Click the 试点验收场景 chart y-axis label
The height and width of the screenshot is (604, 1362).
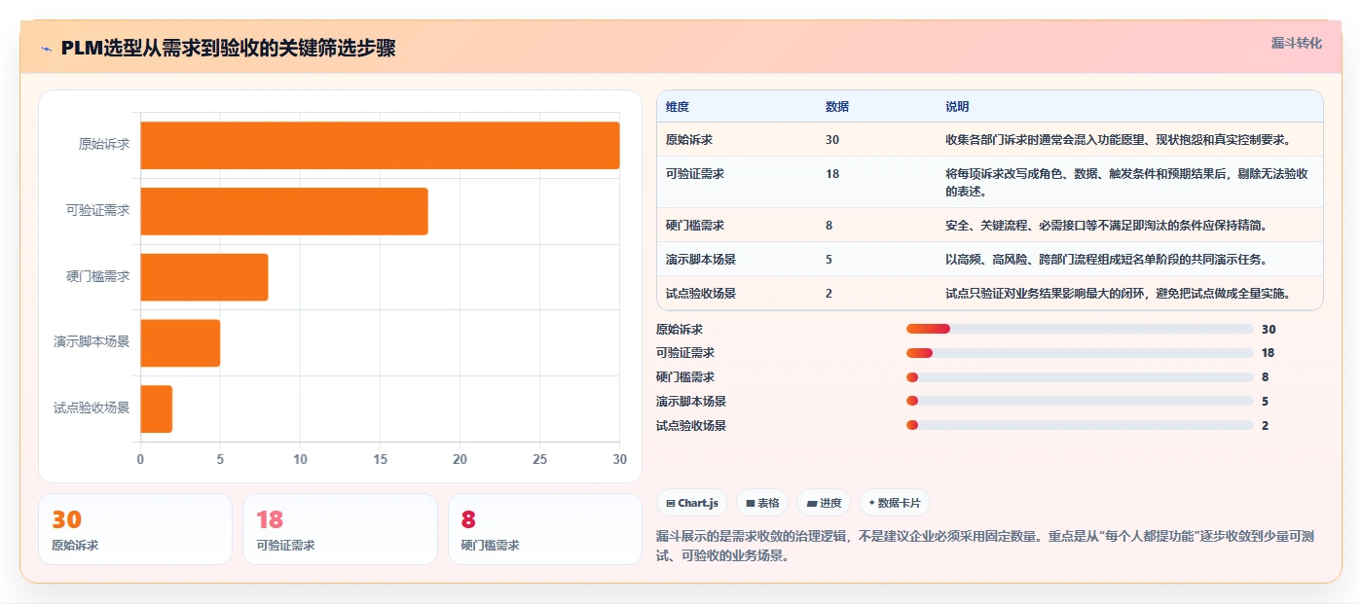pos(92,409)
